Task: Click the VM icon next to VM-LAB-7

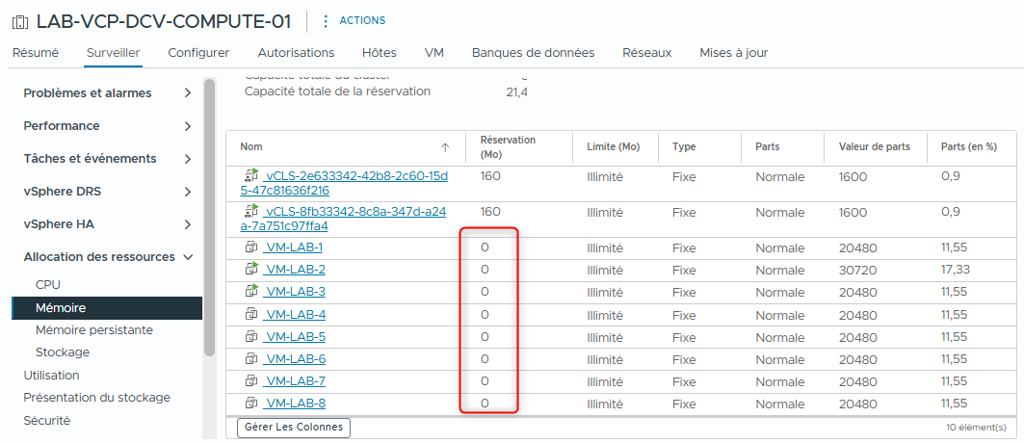Action: (x=251, y=380)
